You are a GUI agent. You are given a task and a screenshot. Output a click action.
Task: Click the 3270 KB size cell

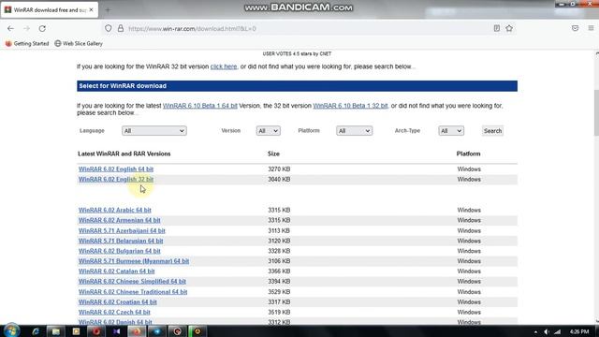(279, 168)
